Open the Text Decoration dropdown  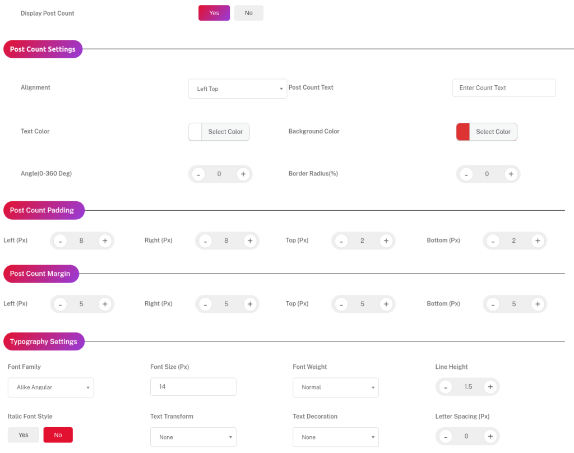point(336,437)
